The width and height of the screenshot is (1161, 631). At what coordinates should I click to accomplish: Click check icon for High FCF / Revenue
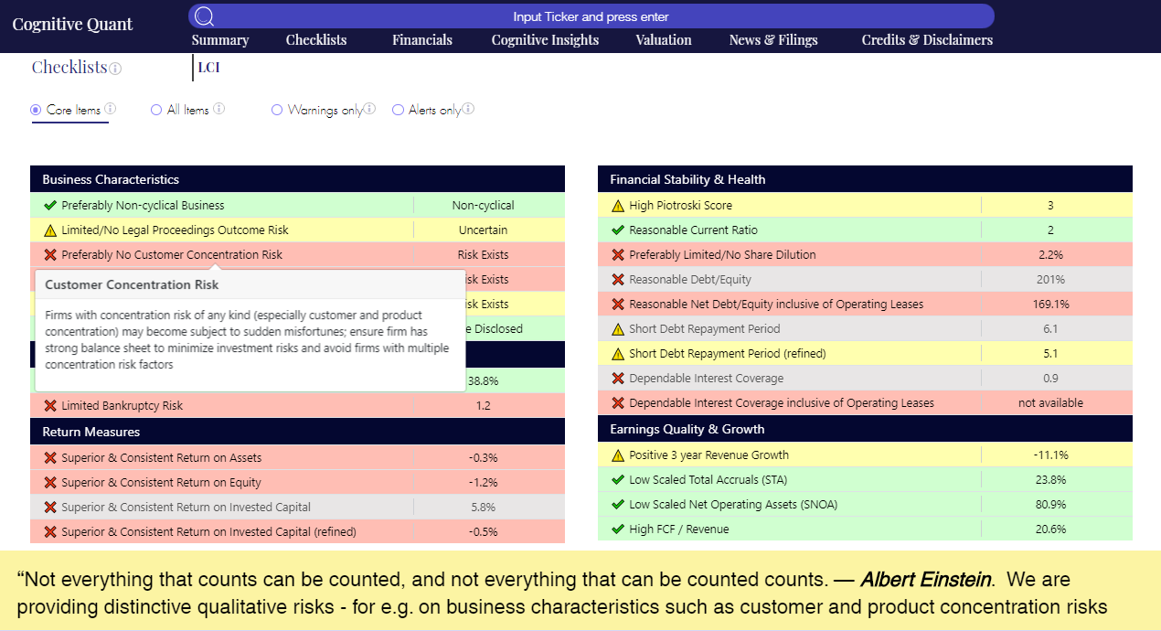click(618, 529)
